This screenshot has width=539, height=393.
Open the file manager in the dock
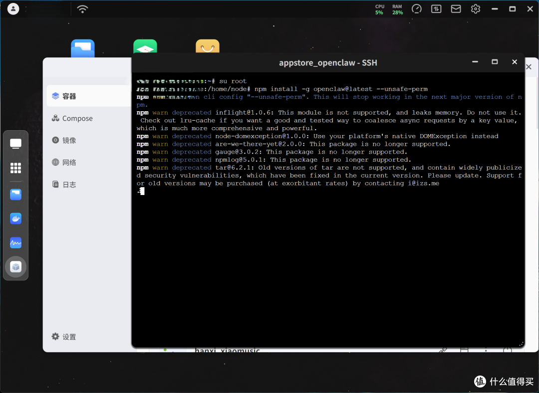15,195
